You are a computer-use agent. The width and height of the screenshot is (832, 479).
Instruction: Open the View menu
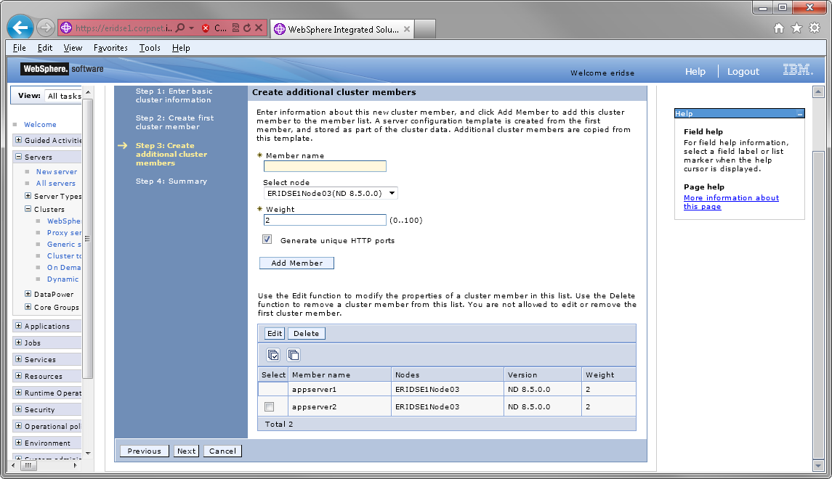tap(73, 48)
